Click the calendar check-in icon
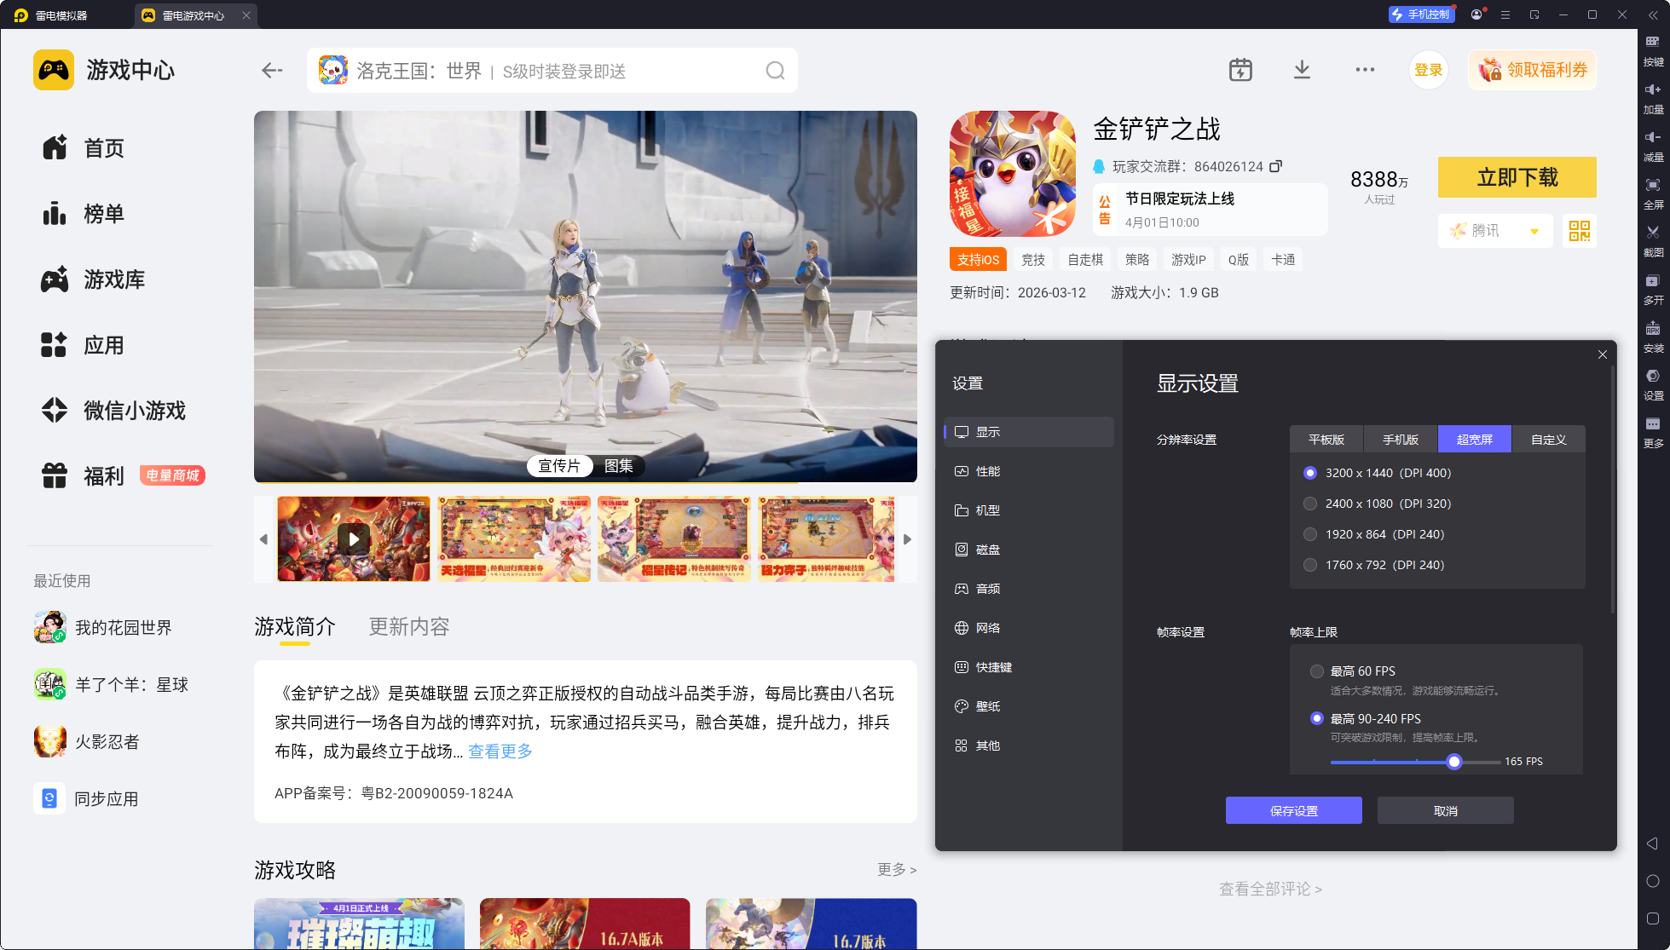The height and width of the screenshot is (950, 1670). tap(1240, 70)
